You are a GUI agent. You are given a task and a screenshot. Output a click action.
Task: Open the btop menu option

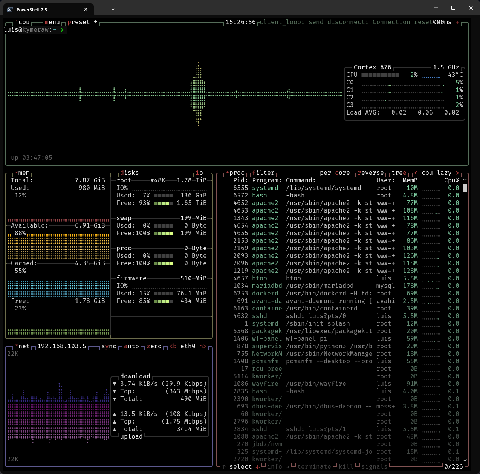[52, 22]
